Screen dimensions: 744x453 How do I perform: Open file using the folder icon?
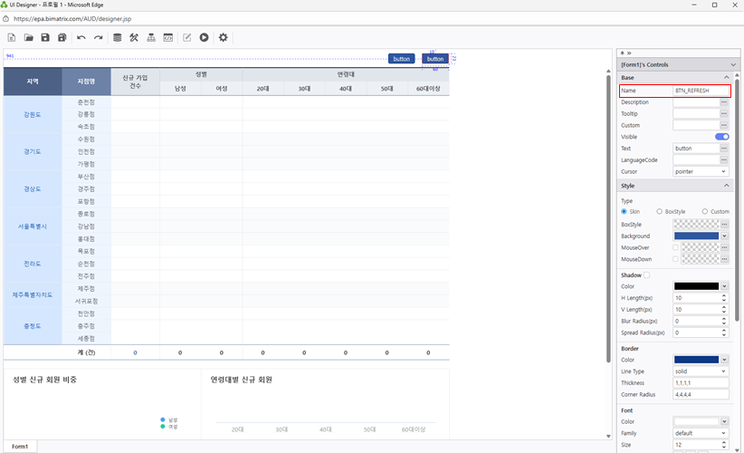point(28,37)
